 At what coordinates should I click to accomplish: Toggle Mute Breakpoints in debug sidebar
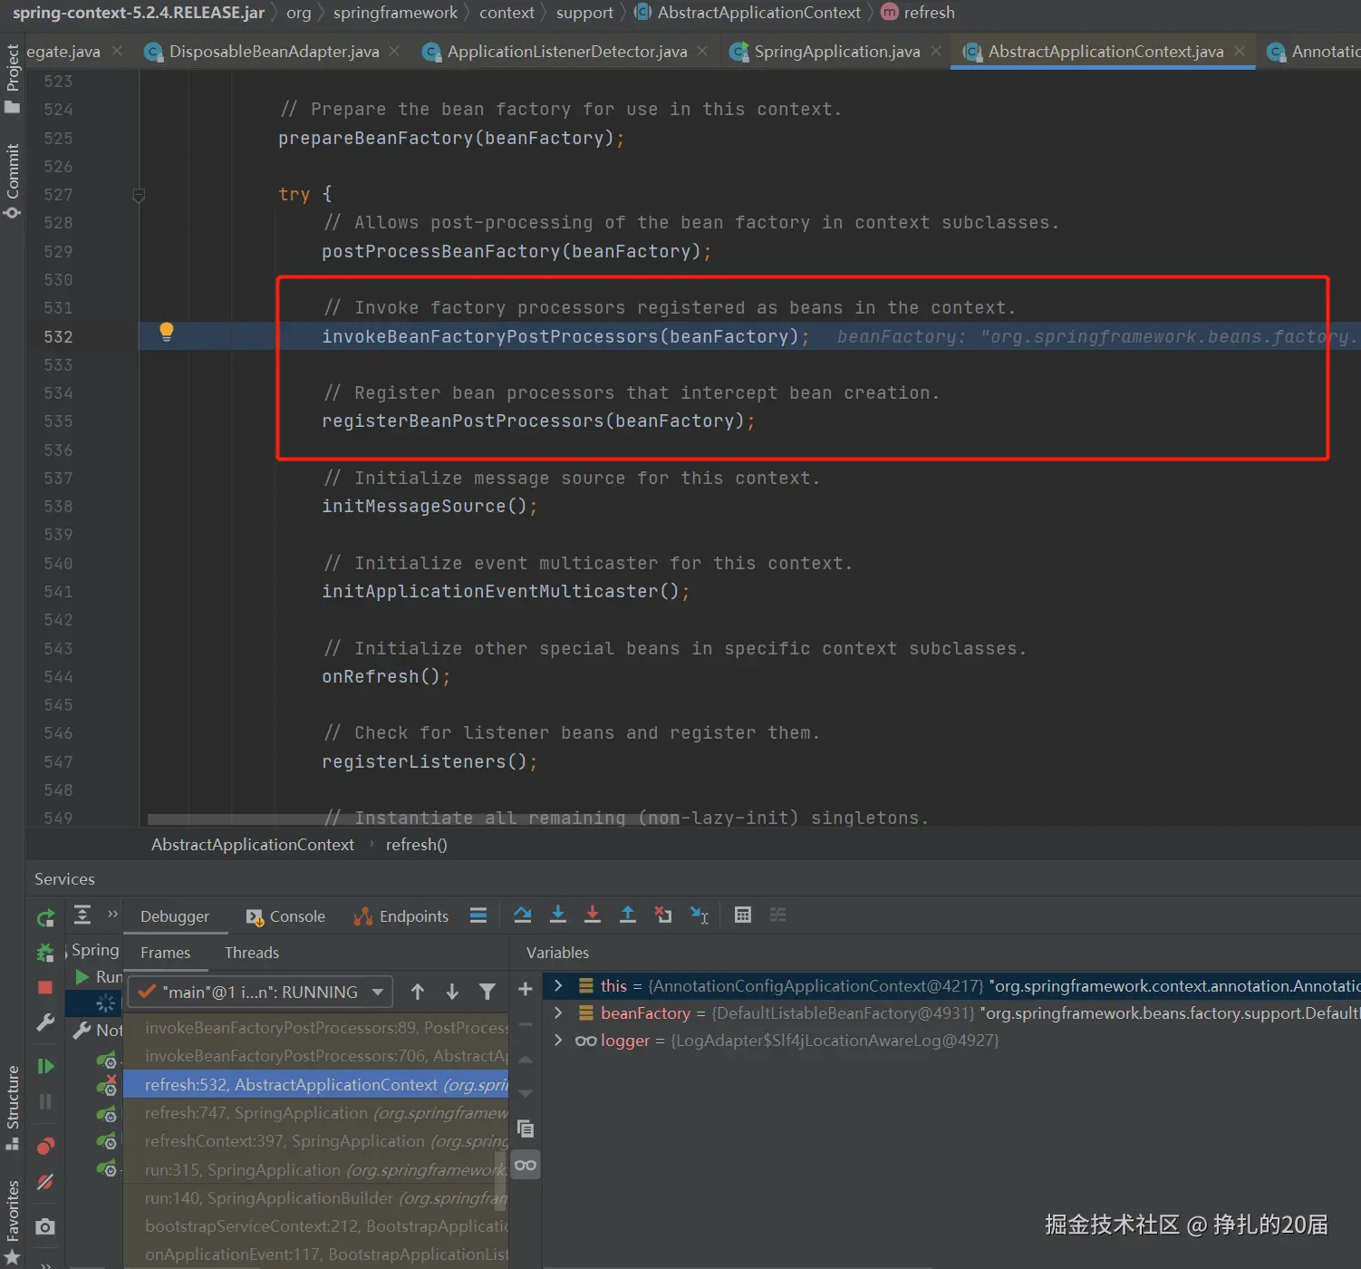[45, 1182]
